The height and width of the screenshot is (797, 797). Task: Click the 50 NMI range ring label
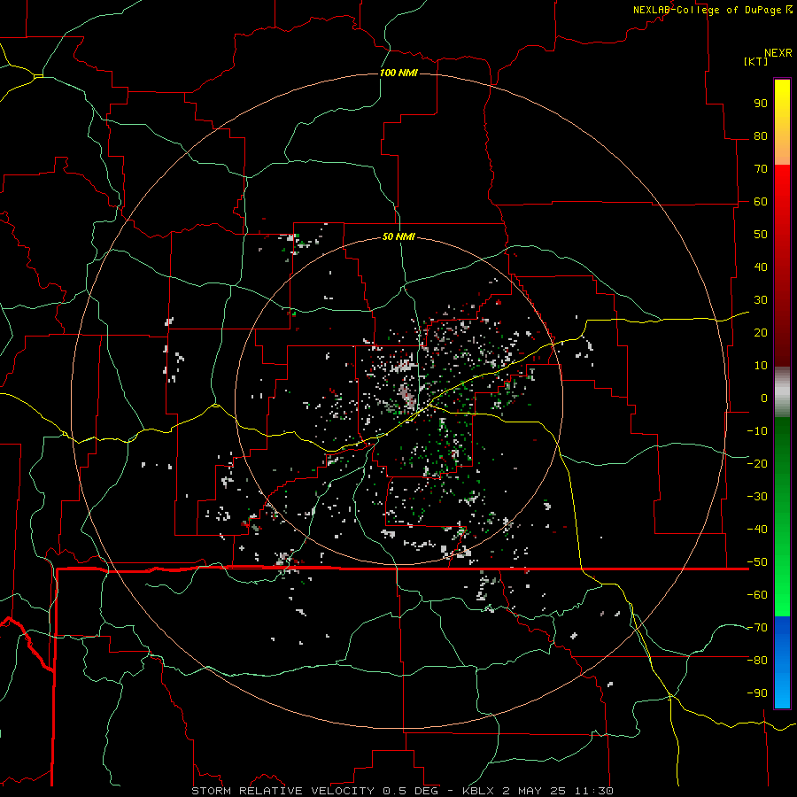(398, 236)
